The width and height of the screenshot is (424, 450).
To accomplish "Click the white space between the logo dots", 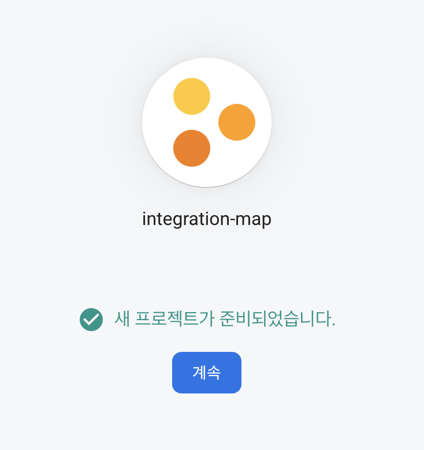I will (x=209, y=122).
